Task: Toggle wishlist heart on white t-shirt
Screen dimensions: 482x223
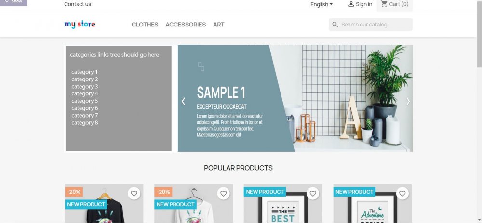Action: (x=224, y=194)
